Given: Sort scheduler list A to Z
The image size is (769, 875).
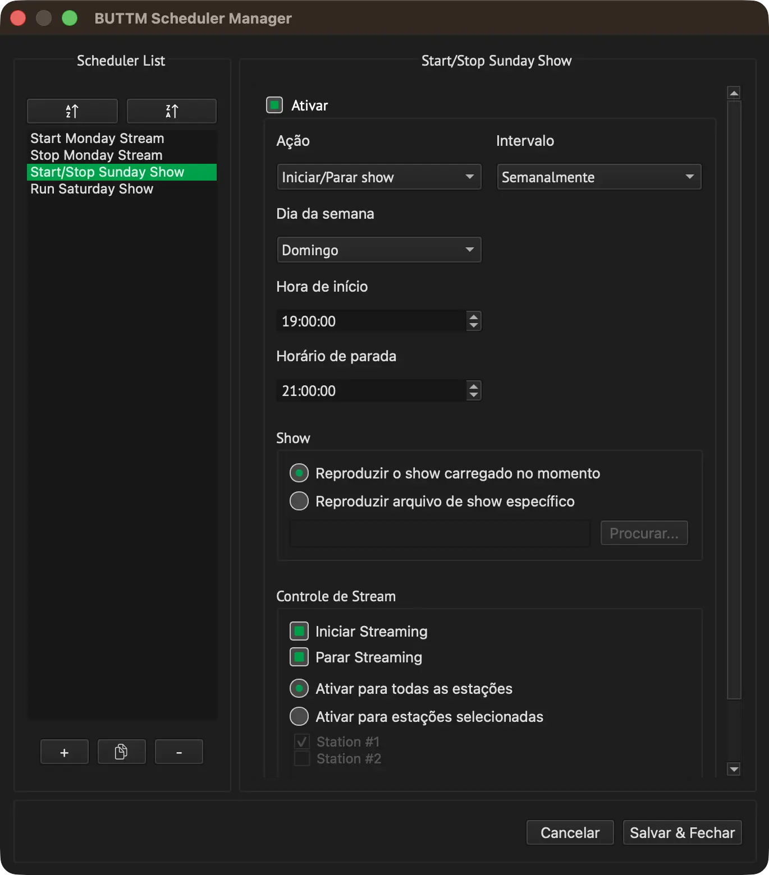Looking at the screenshot, I should [72, 111].
